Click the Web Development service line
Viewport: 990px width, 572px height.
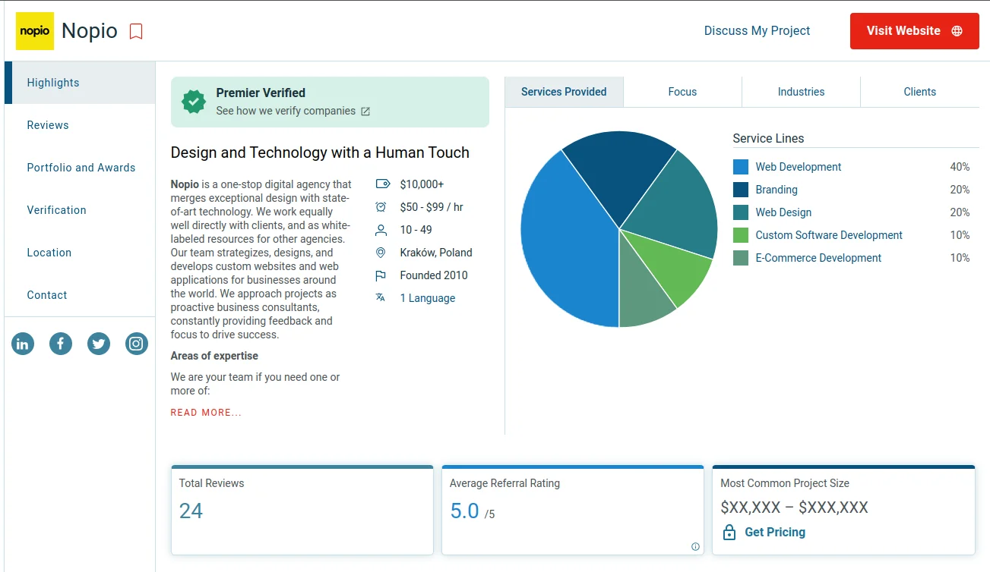point(799,167)
